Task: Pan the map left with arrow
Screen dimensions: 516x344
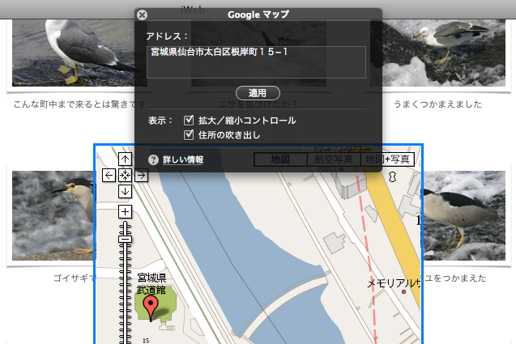Action: [x=109, y=176]
